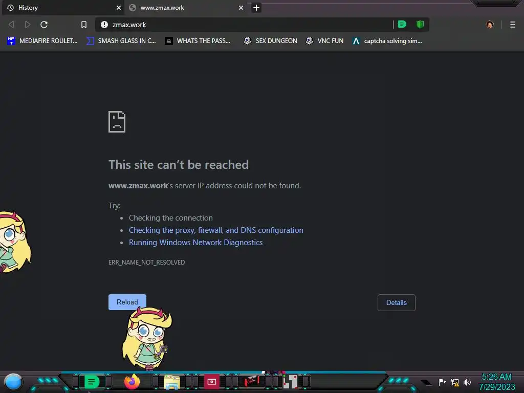
Task: Open Checking the proxy, firewall, and DNS link
Action: [216, 230]
